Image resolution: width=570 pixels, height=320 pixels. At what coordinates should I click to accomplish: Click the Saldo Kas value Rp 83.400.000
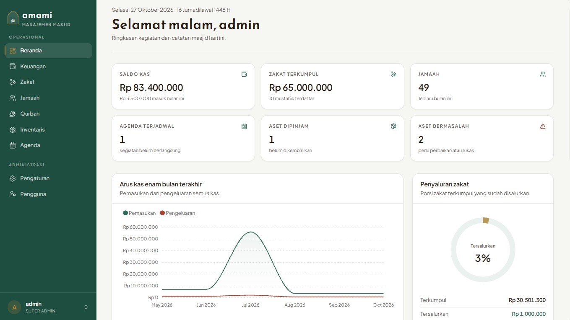[151, 88]
